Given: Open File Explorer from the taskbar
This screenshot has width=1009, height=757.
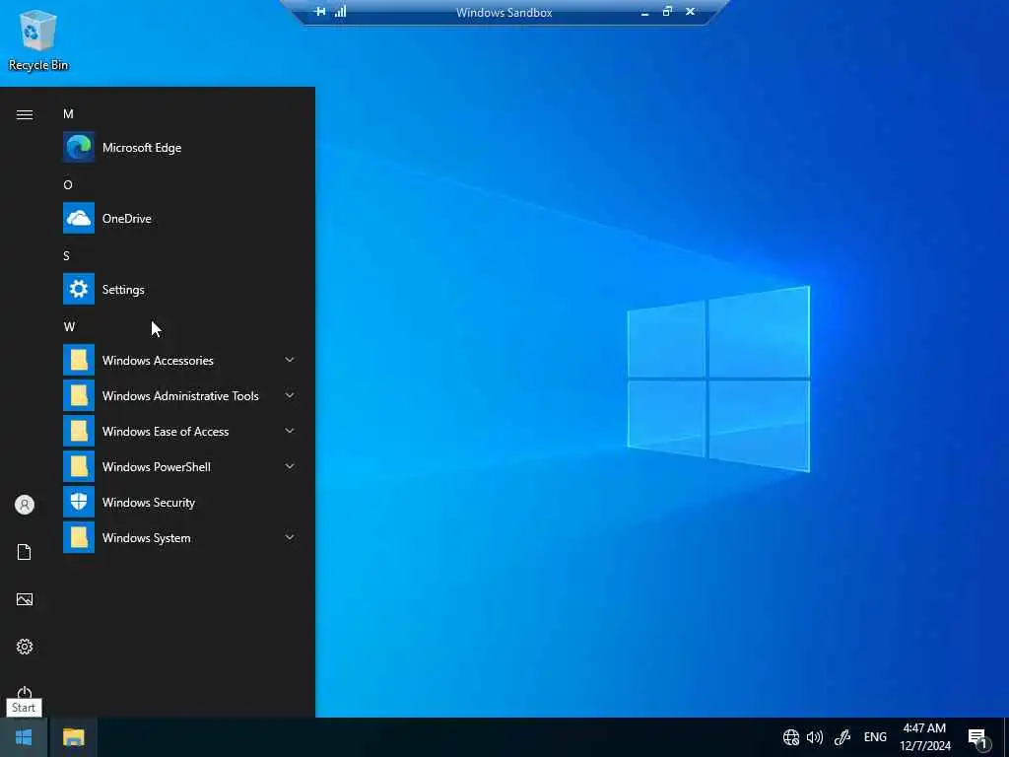Looking at the screenshot, I should click(73, 737).
